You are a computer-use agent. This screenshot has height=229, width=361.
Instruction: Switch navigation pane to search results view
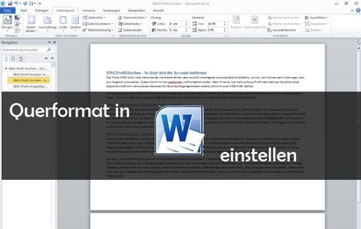[x=20, y=59]
